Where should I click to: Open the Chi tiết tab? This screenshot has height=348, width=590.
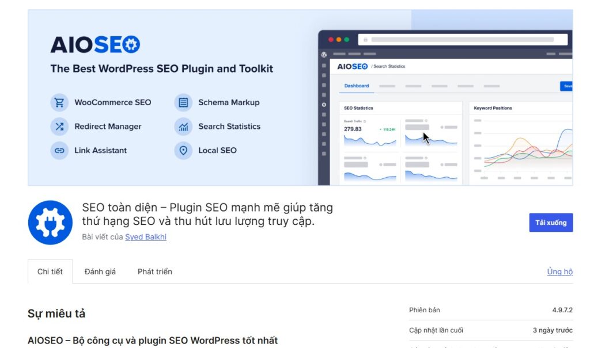click(x=50, y=271)
